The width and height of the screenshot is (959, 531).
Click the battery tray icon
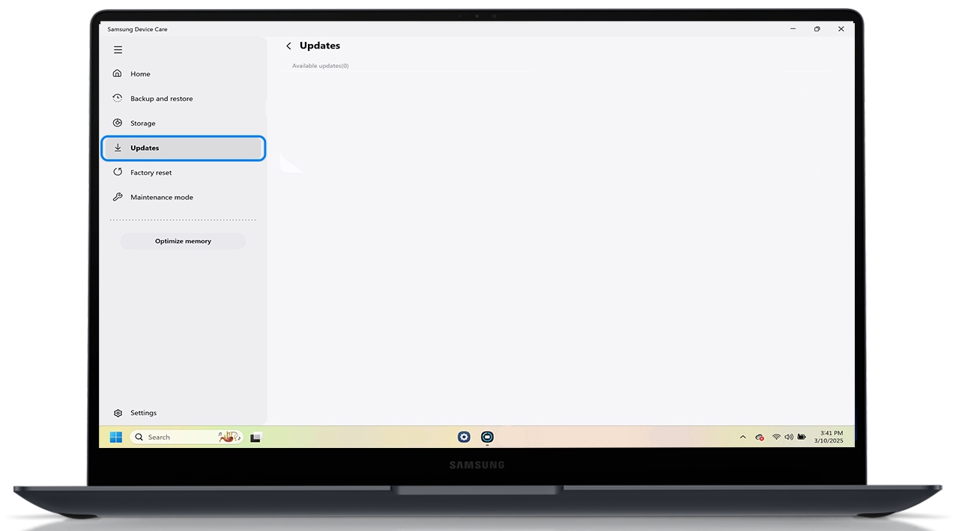pos(802,437)
